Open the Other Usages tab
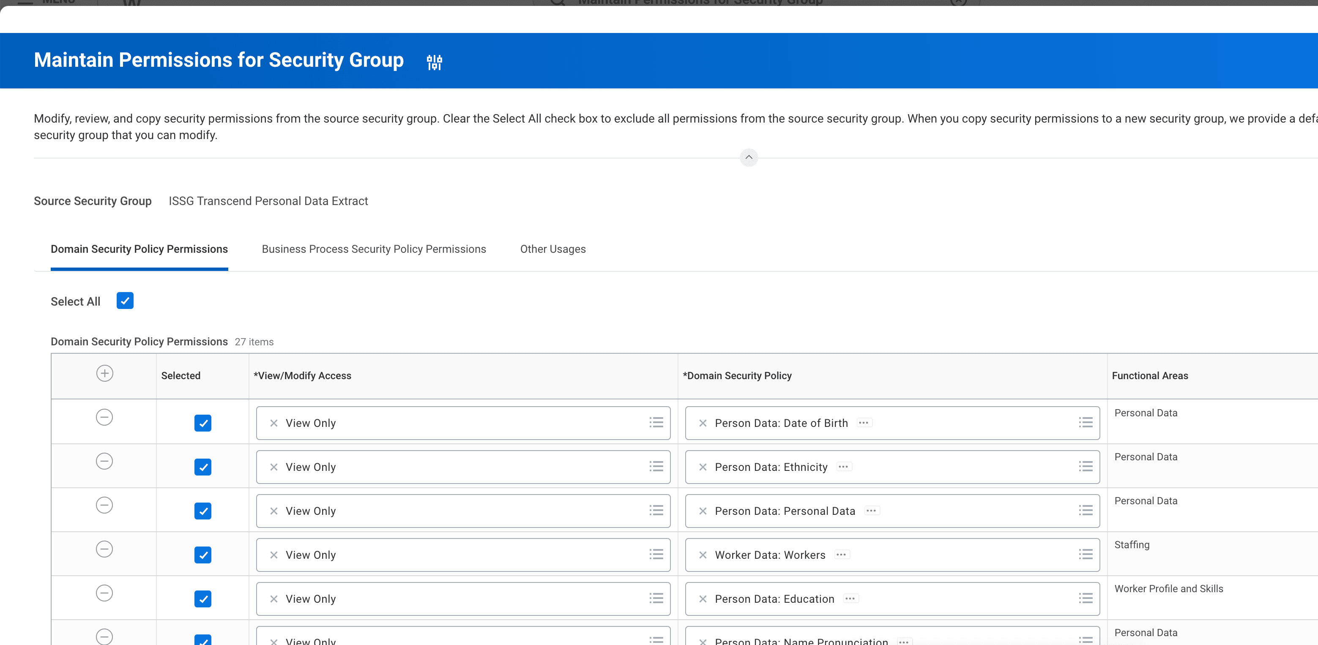The image size is (1318, 645). [x=552, y=249]
